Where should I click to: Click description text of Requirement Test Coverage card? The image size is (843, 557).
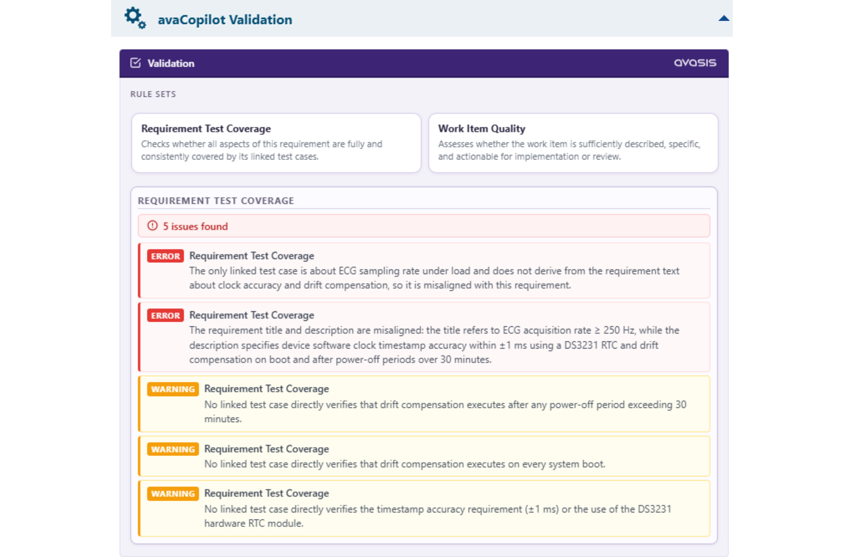tap(261, 150)
